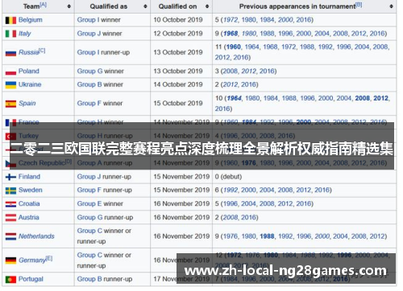Open Group G link in Austria row
The width and height of the screenshot is (403, 291).
[89, 217]
